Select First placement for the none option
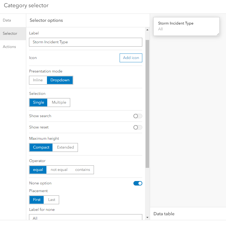Viewport: 226px width, 226px height. 36,200
